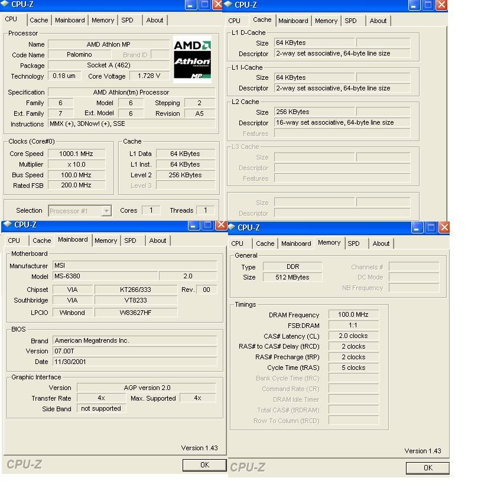Open About tab in the L1 D-Cache window
The image size is (494, 494).
coord(378,21)
